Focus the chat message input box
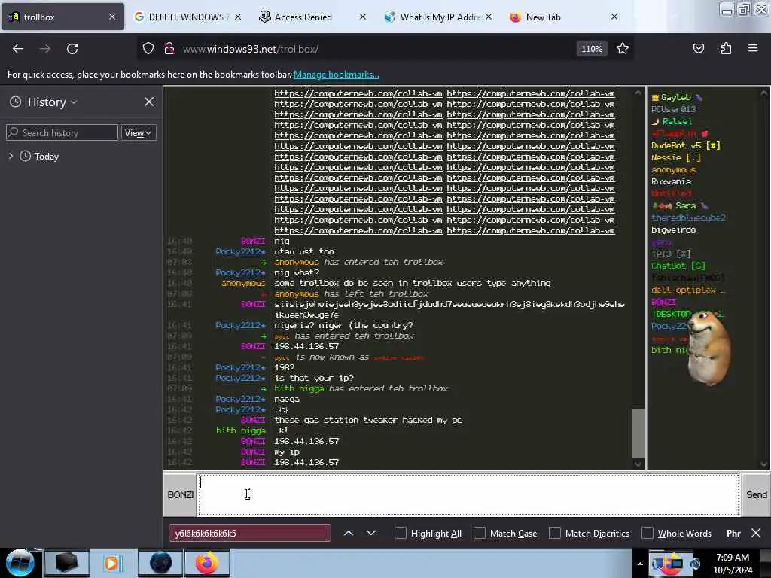The width and height of the screenshot is (771, 578). 468,494
